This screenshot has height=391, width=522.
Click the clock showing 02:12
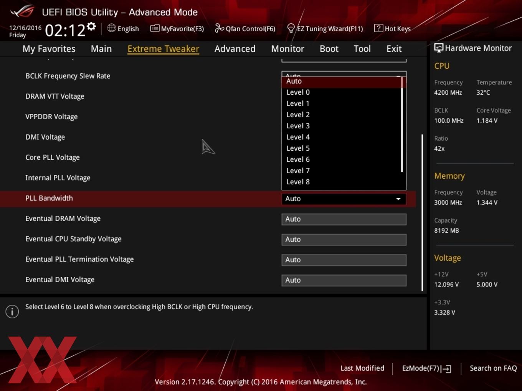coord(65,30)
